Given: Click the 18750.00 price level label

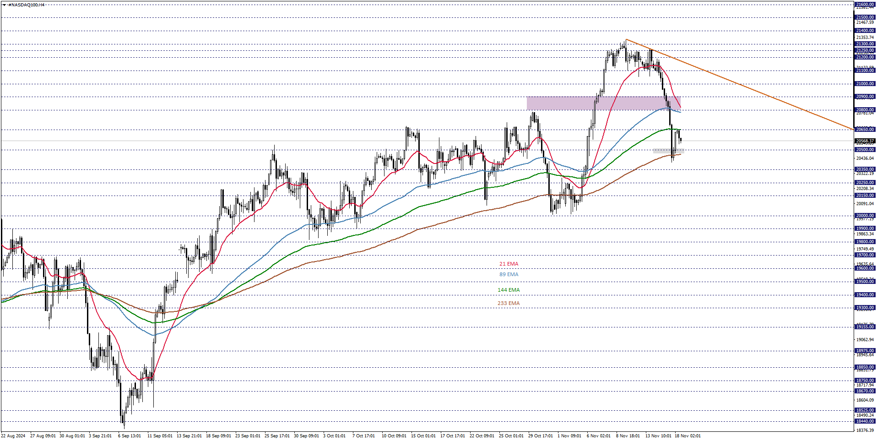Looking at the screenshot, I should point(865,381).
